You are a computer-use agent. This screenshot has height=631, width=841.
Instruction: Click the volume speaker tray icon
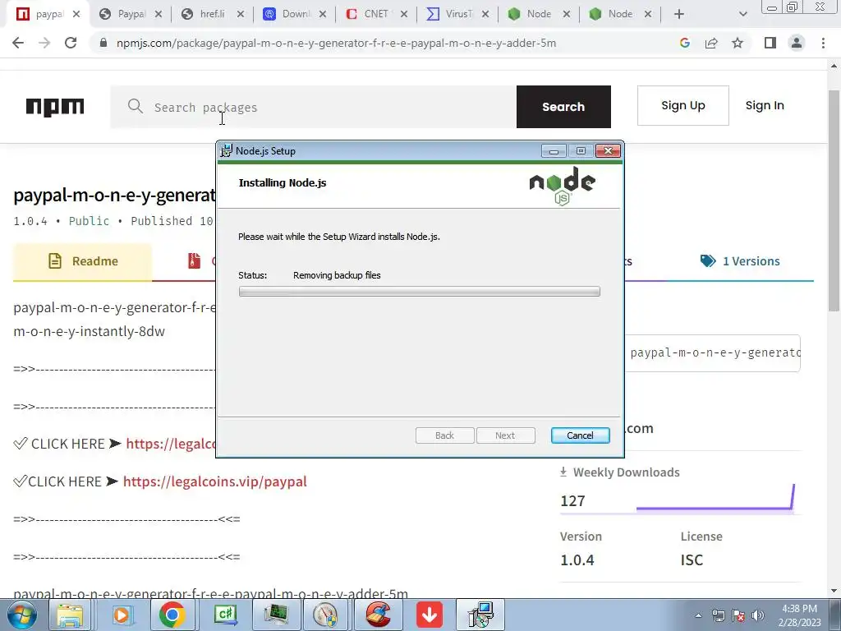click(x=758, y=615)
